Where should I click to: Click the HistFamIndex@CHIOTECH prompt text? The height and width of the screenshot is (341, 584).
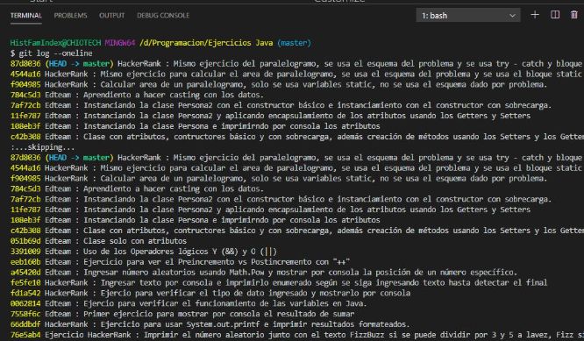pyautogui.click(x=55, y=43)
